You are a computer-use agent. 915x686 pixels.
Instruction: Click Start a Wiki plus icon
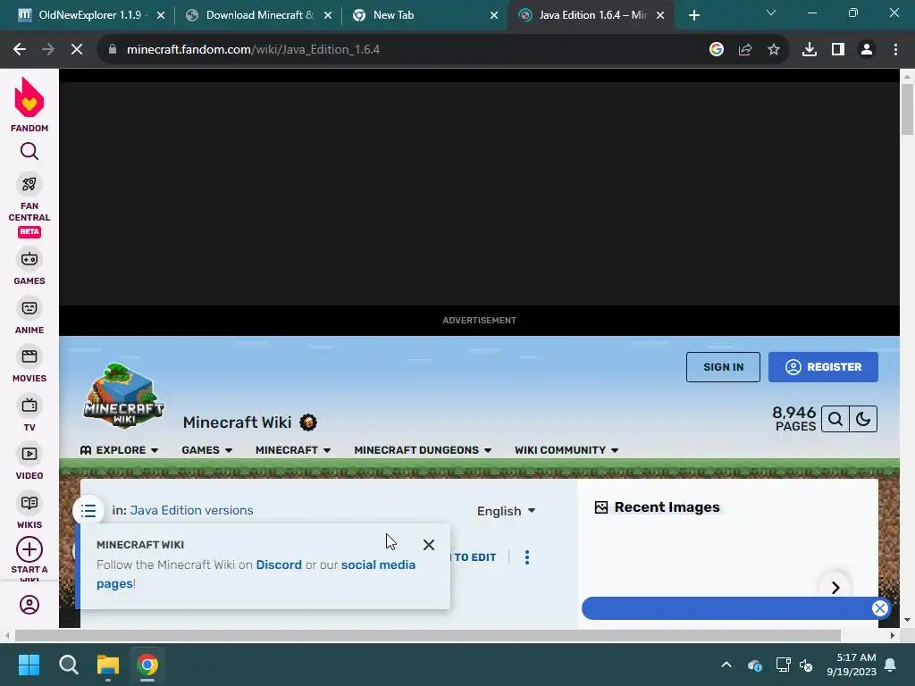click(29, 549)
